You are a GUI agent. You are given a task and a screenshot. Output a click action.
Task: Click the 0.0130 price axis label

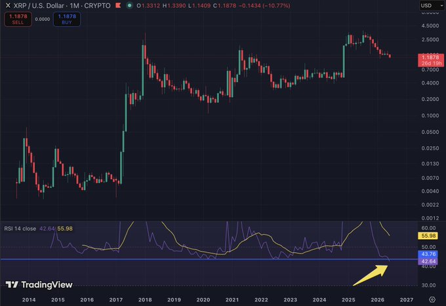pyautogui.click(x=430, y=164)
